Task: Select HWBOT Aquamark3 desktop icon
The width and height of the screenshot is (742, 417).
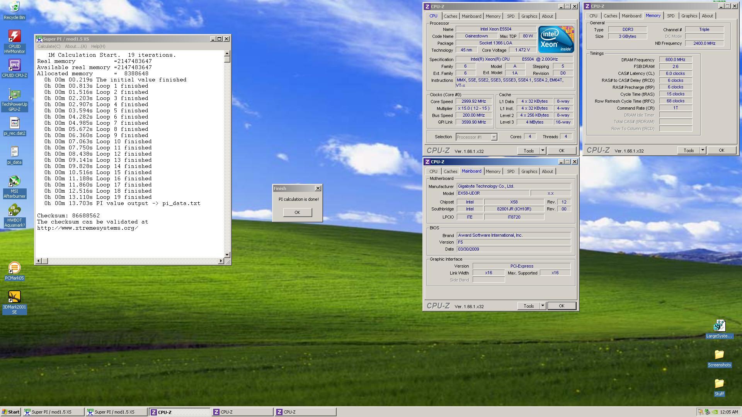Action: [14, 216]
